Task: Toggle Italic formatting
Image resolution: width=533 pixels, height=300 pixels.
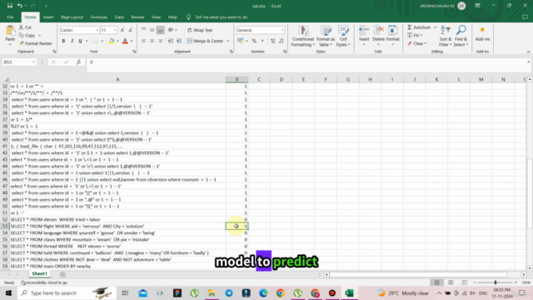Action: pos(72,41)
